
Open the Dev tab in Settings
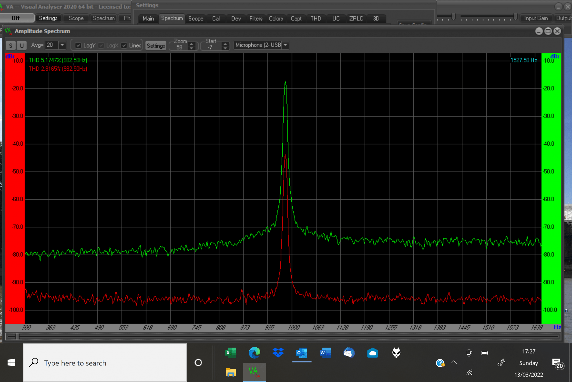click(x=236, y=18)
